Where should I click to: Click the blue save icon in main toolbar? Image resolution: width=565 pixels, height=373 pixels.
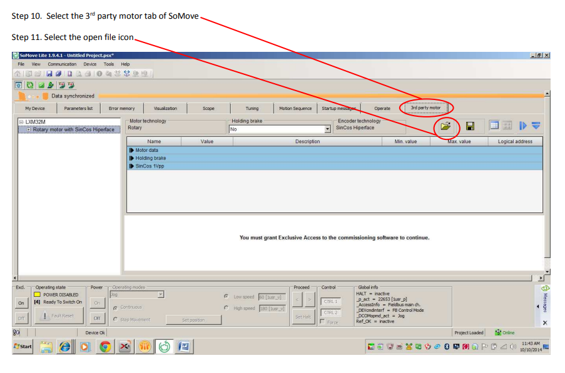[48, 74]
